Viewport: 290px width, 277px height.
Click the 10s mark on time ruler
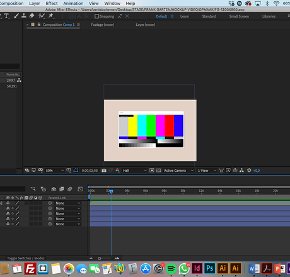pos(183,191)
